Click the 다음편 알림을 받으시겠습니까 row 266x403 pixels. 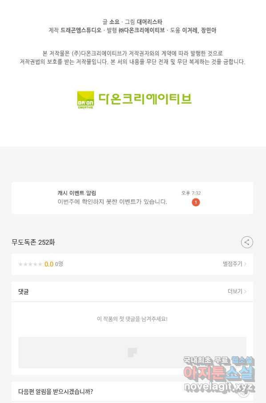(133, 392)
